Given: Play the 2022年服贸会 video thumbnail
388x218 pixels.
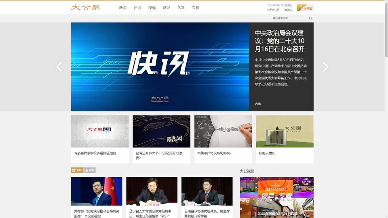Looking at the screenshot, I should pyautogui.click(x=276, y=197).
